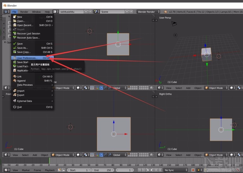Click the Append icon in File menu

pyautogui.click(x=15, y=81)
